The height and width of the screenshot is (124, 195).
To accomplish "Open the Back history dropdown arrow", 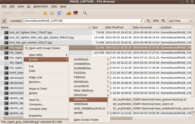I will [16, 13].
